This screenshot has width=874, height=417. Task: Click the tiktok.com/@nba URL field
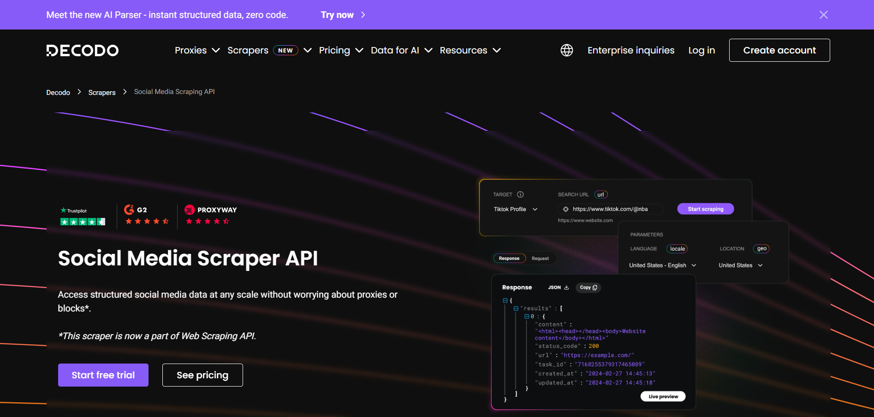click(x=611, y=209)
